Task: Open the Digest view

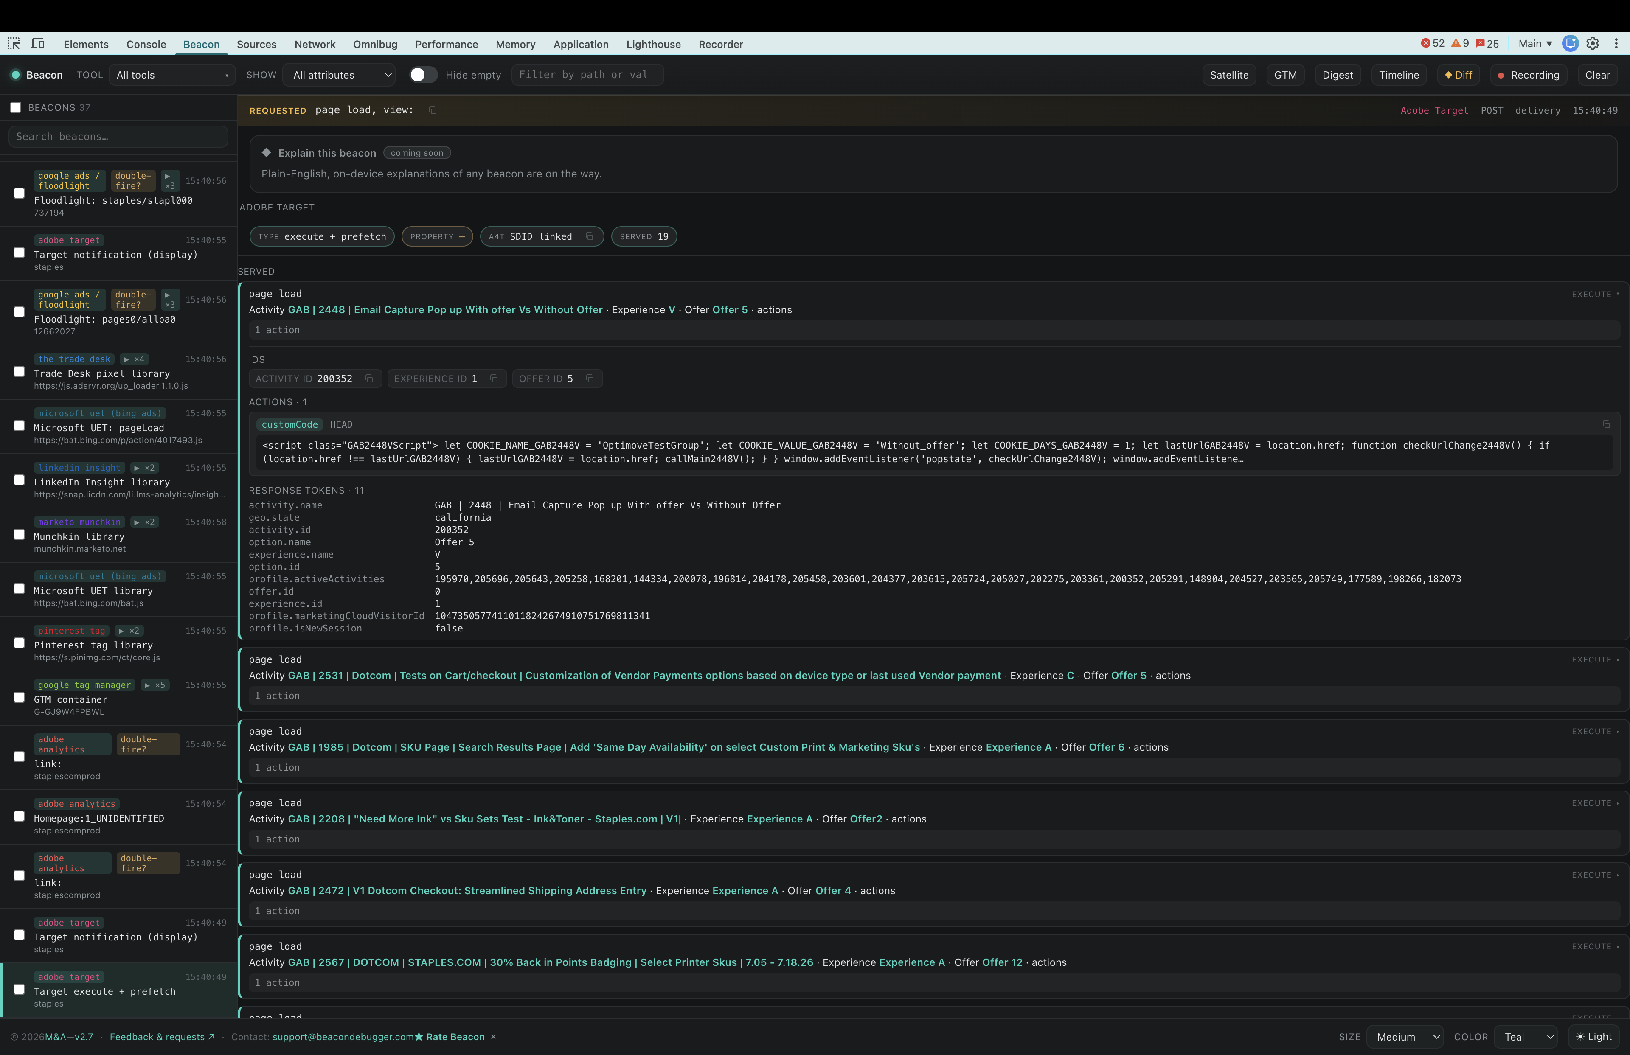Action: [x=1338, y=75]
